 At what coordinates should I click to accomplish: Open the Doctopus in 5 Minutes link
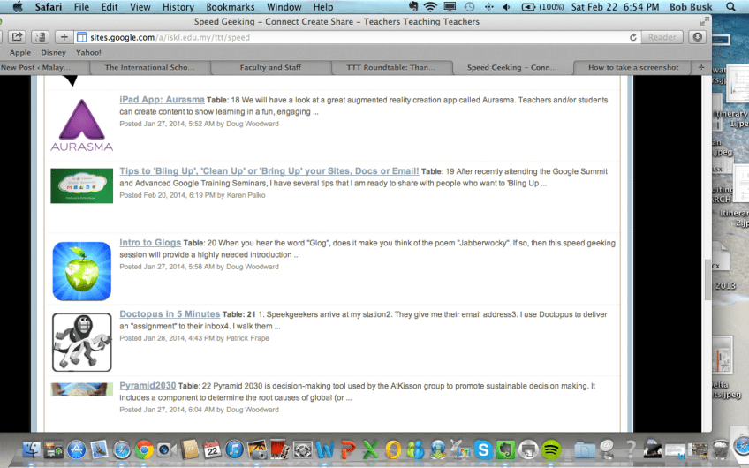pyautogui.click(x=170, y=313)
